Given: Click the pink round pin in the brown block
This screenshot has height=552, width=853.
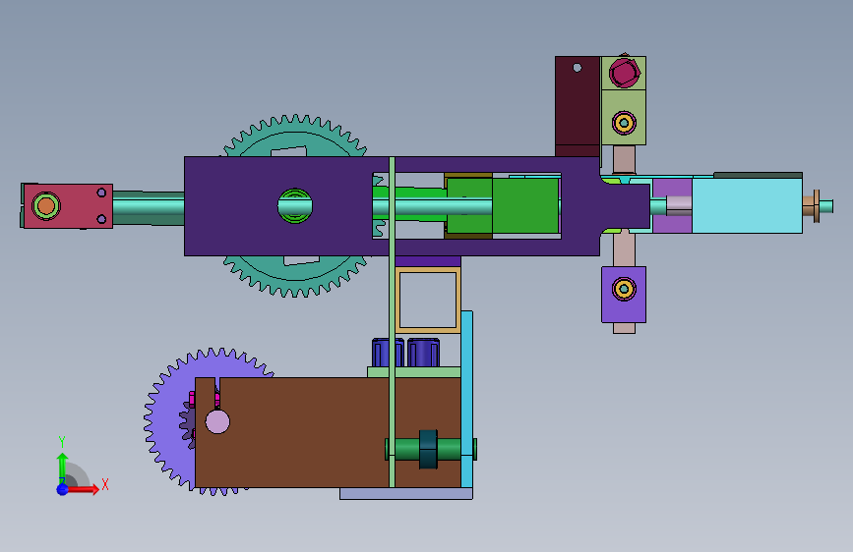Looking at the screenshot, I should pyautogui.click(x=217, y=421).
